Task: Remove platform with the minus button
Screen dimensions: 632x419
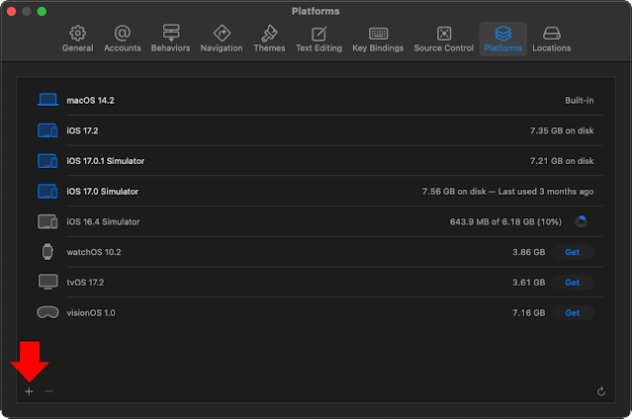Action: pyautogui.click(x=48, y=391)
